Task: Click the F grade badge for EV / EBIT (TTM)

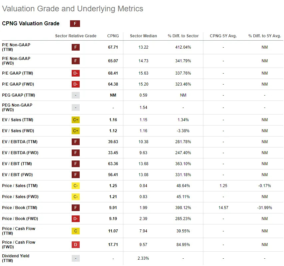Action: [76, 164]
